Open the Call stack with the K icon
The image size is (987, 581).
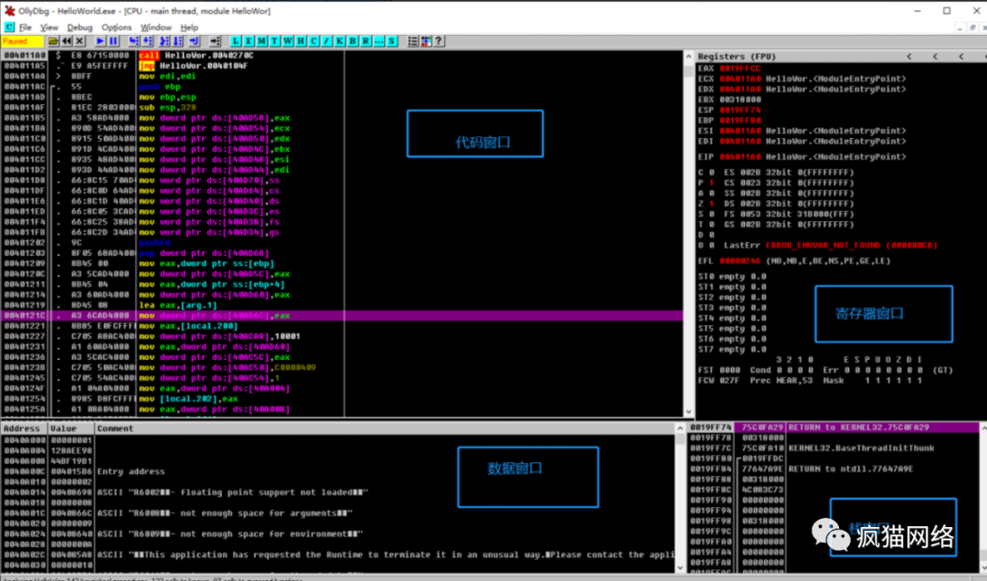[x=339, y=41]
